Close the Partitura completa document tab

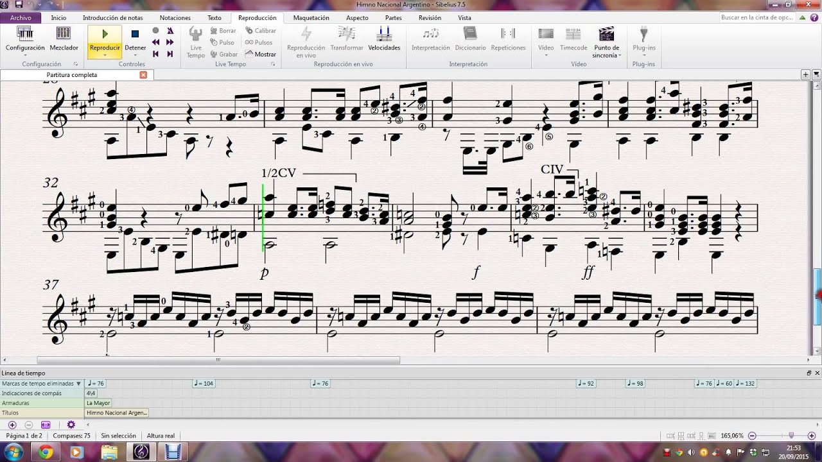(143, 75)
